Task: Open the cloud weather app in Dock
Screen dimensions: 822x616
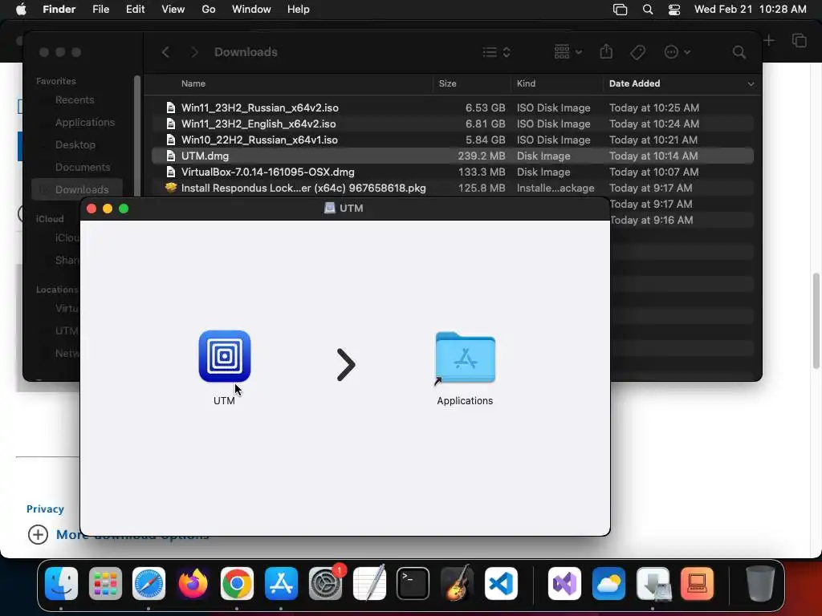Action: click(608, 584)
